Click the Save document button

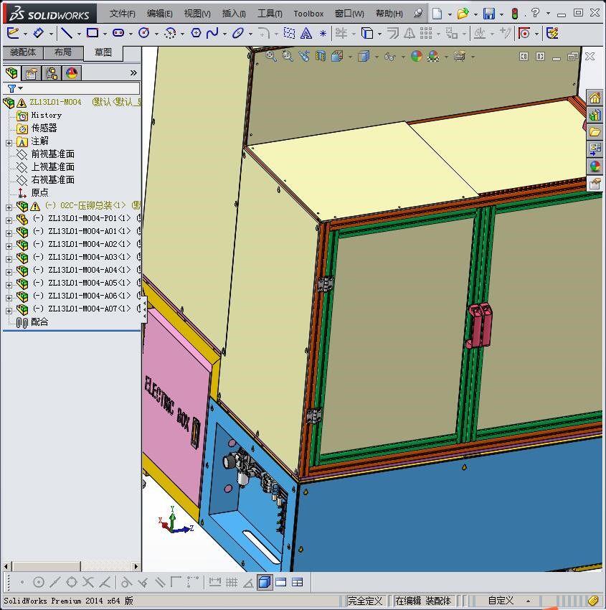coord(489,14)
